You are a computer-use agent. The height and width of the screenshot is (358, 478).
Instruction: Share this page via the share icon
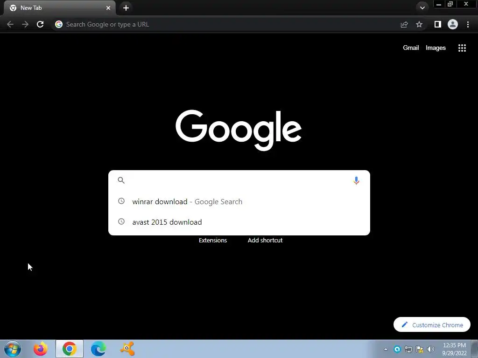coord(404,24)
